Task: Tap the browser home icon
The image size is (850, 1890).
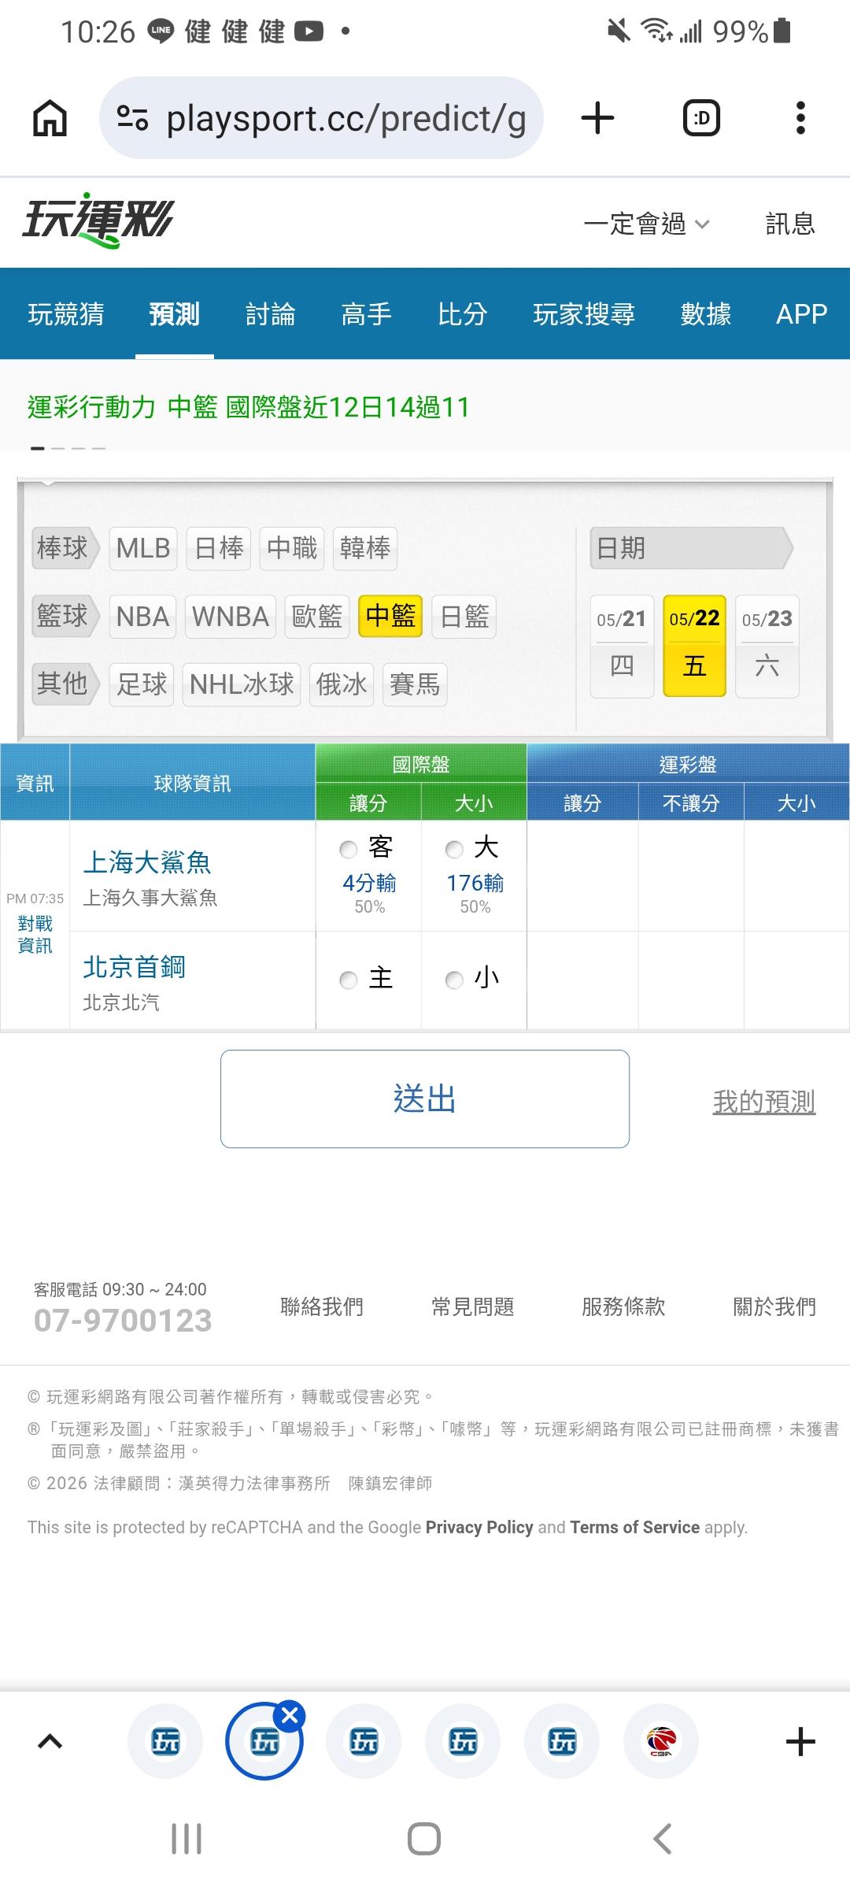Action: 50,119
